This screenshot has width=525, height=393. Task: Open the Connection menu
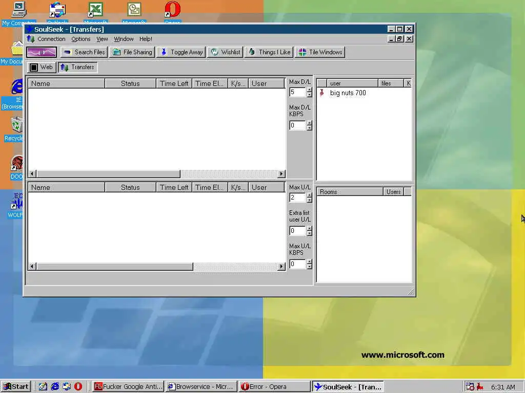(51, 39)
